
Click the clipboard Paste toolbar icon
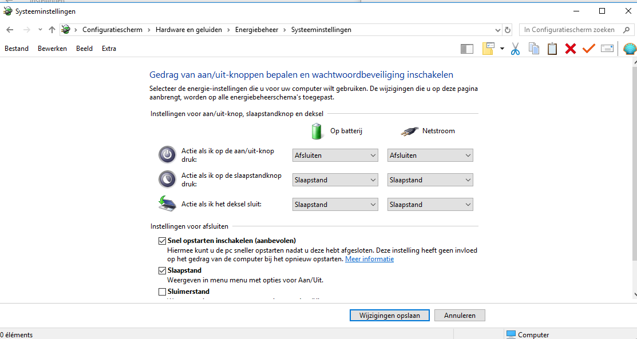click(x=552, y=49)
